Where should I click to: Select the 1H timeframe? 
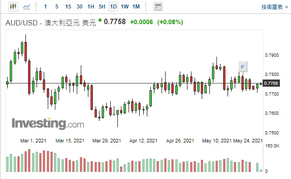[91, 7]
